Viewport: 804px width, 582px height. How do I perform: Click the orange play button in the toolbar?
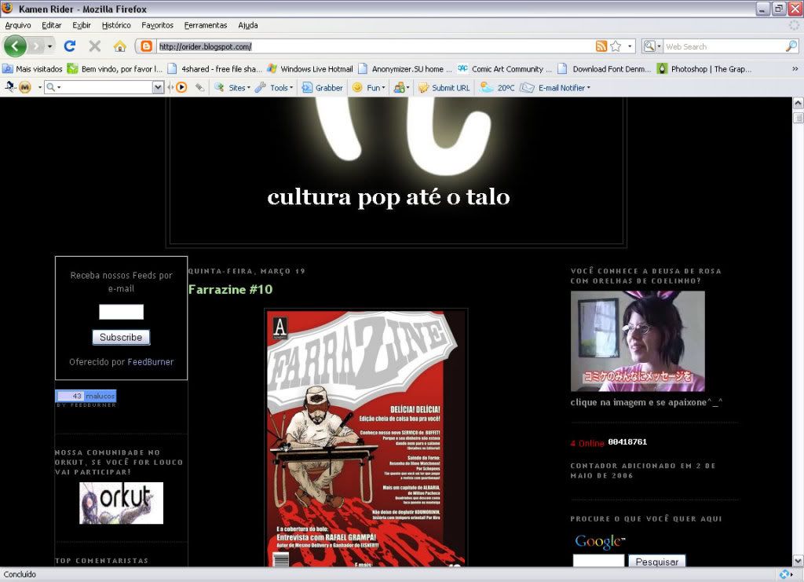tap(181, 88)
